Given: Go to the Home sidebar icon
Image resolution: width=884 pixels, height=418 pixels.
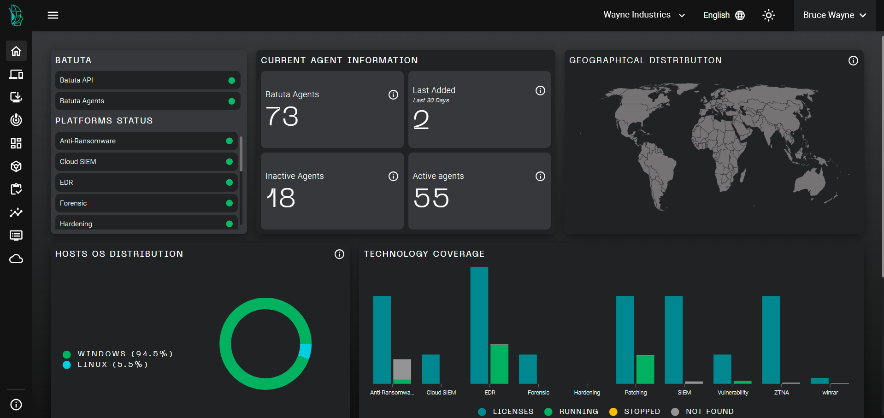Looking at the screenshot, I should 16,51.
